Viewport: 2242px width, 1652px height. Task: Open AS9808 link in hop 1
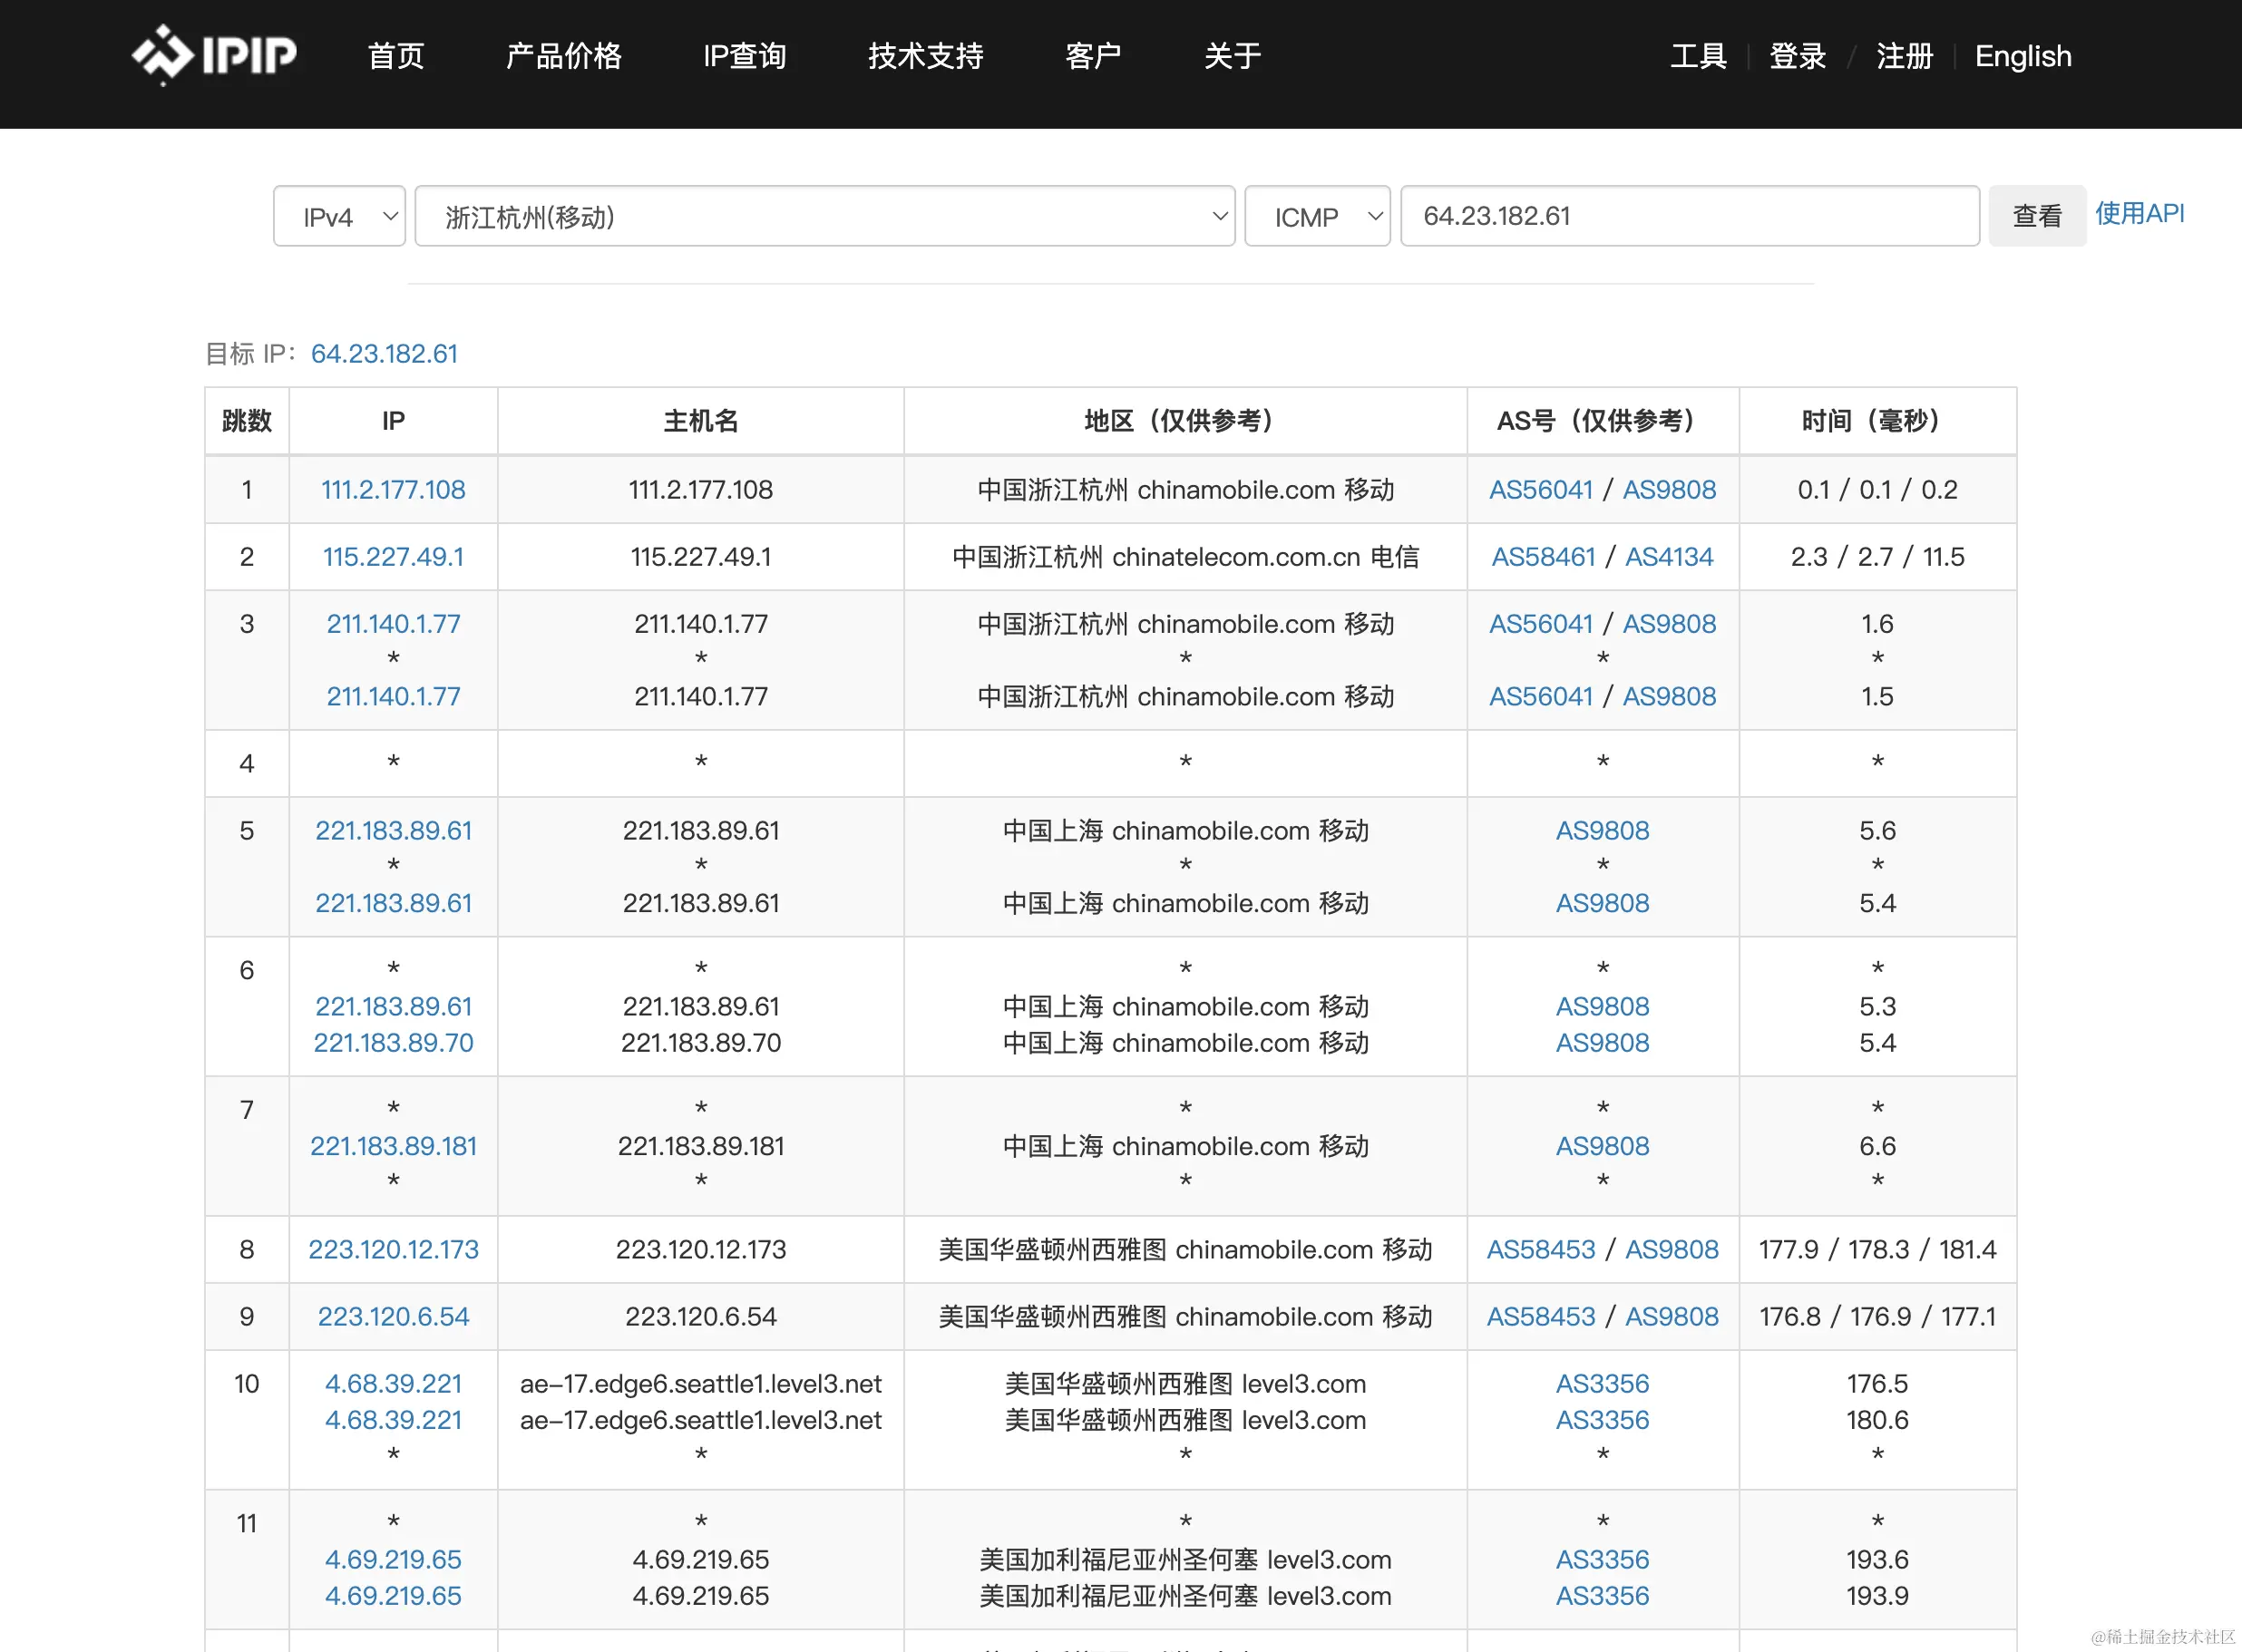tap(1669, 490)
